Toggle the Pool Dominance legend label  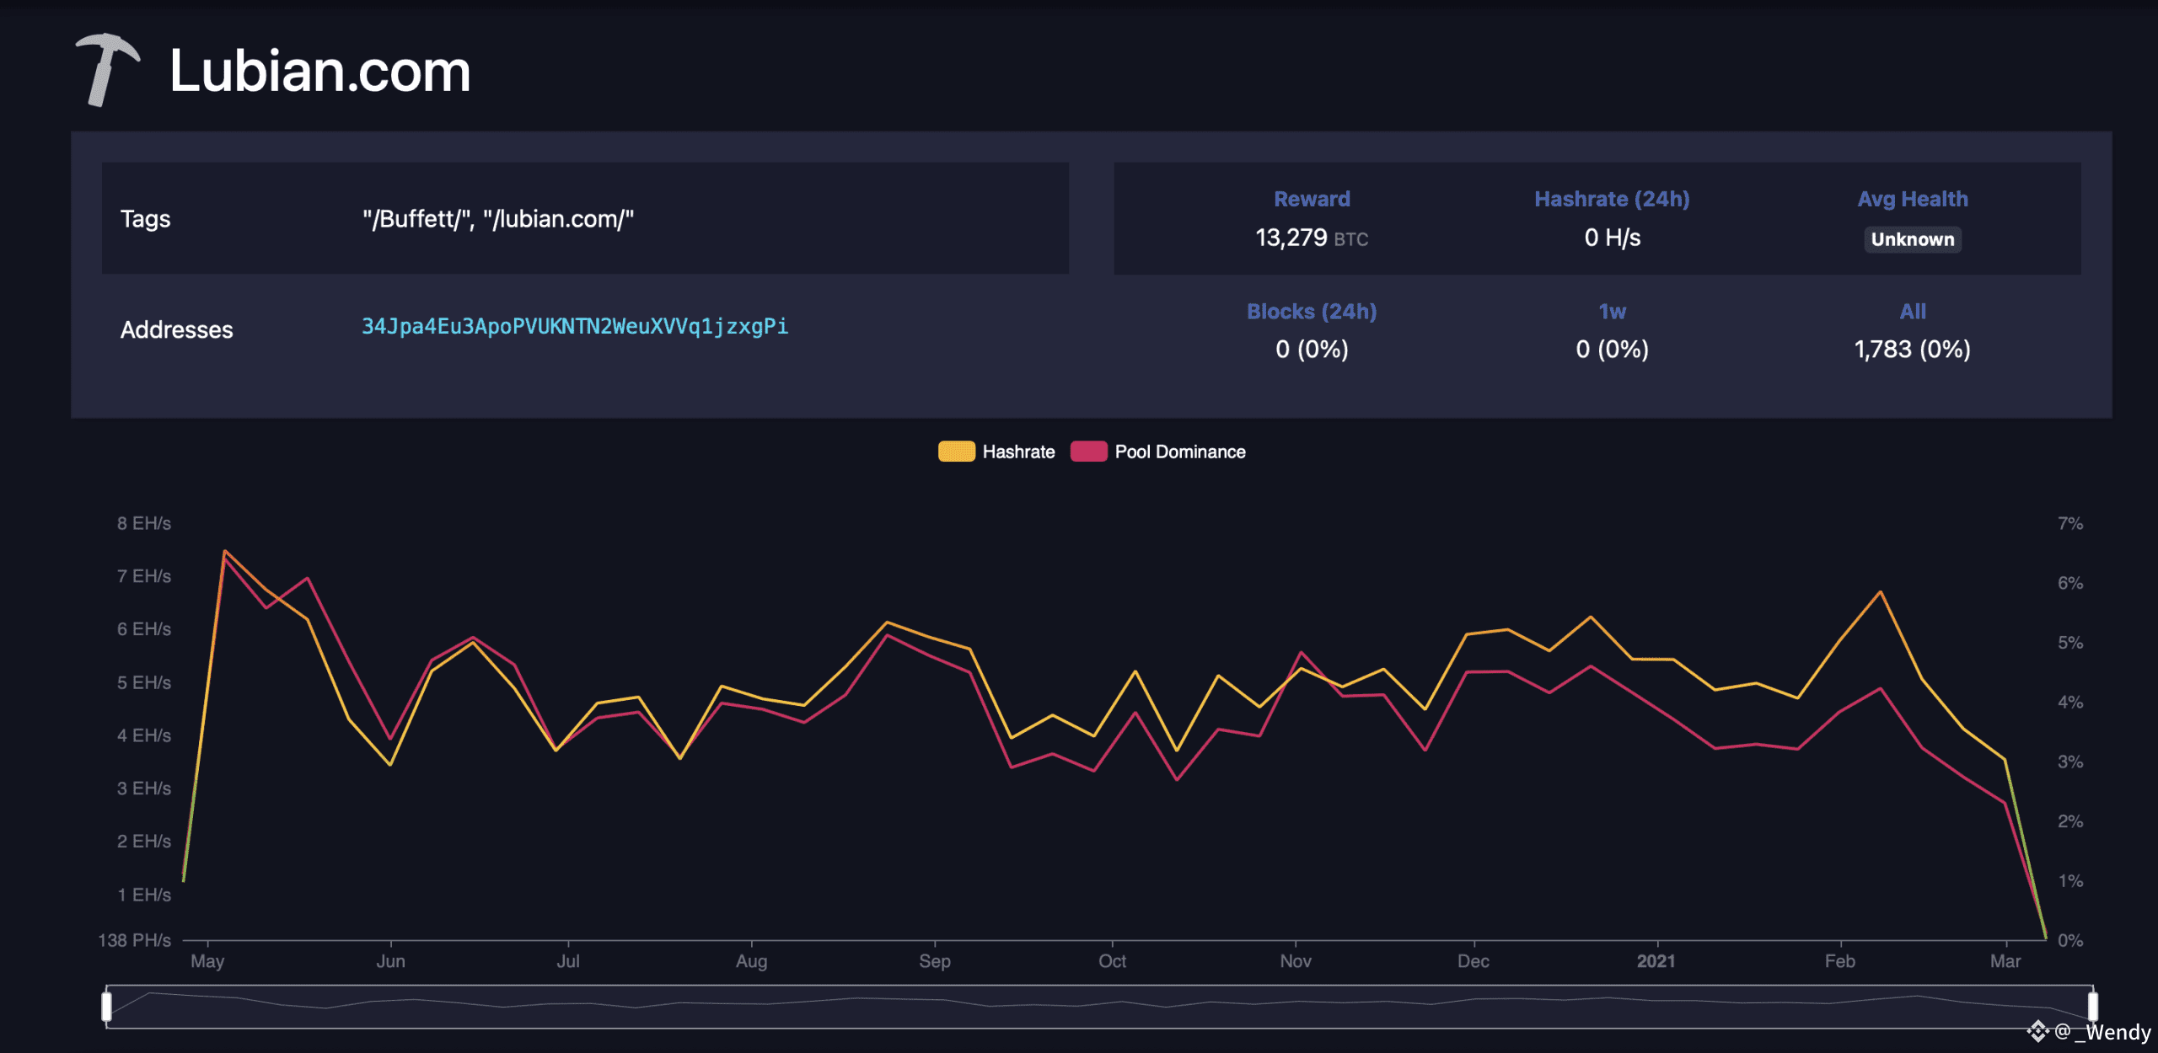click(1179, 452)
